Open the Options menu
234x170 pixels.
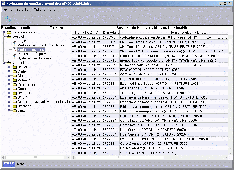[39, 10]
